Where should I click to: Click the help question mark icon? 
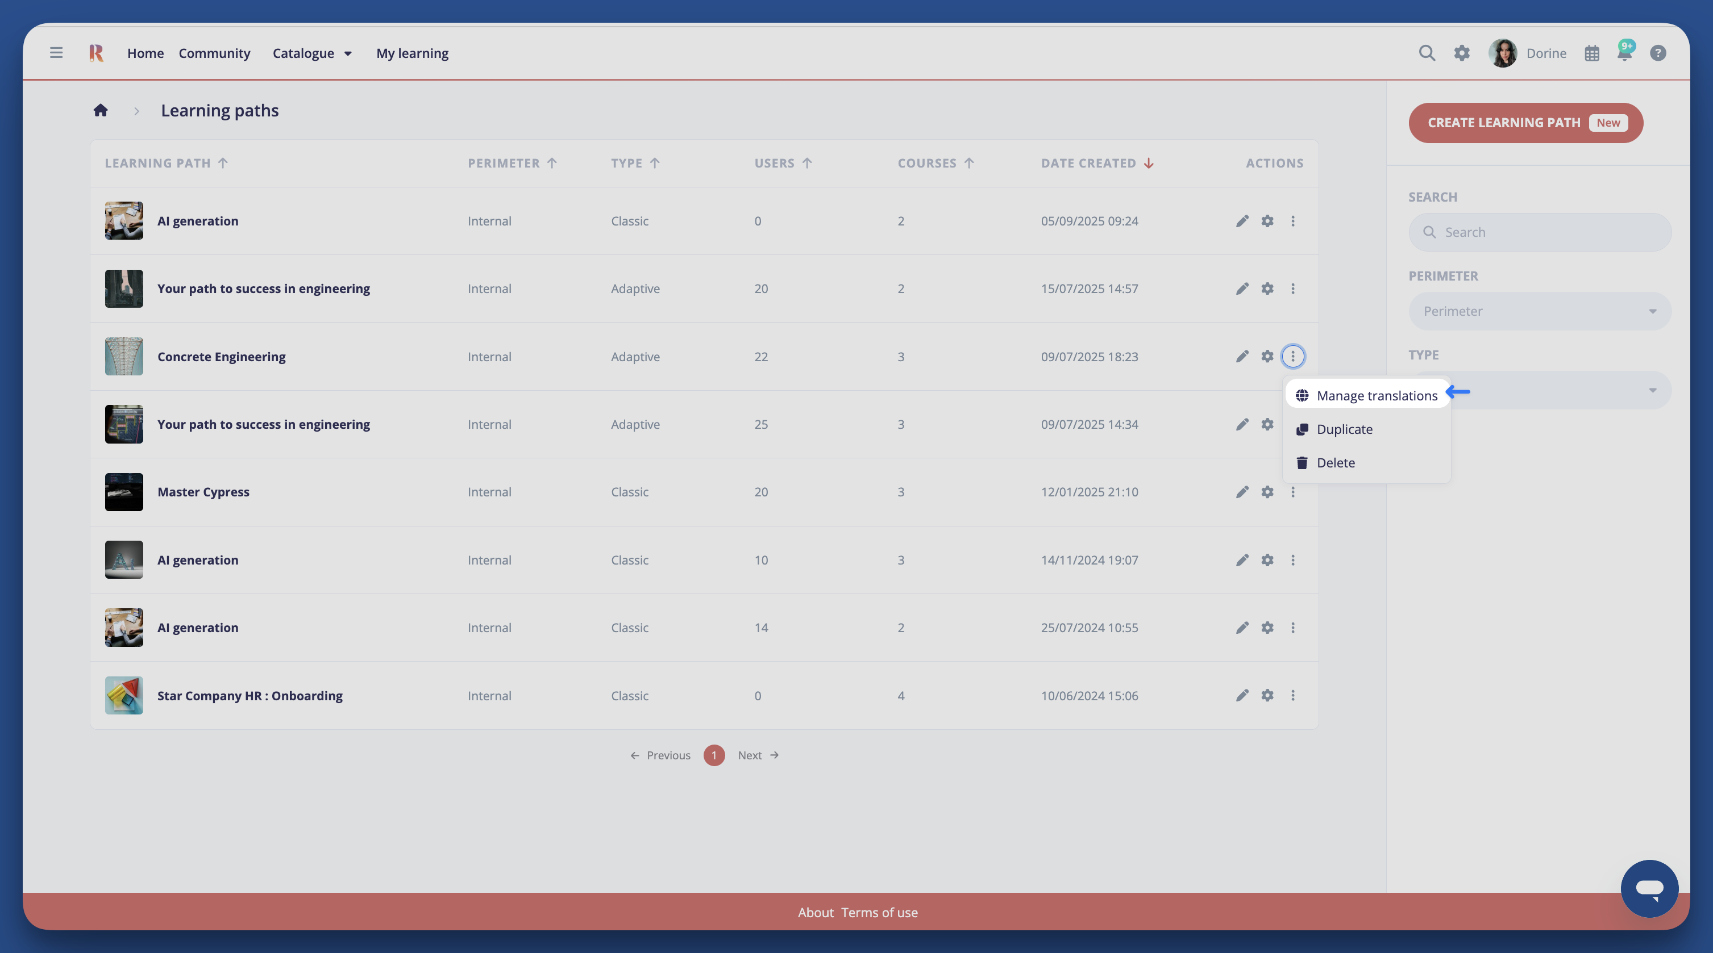coord(1658,53)
